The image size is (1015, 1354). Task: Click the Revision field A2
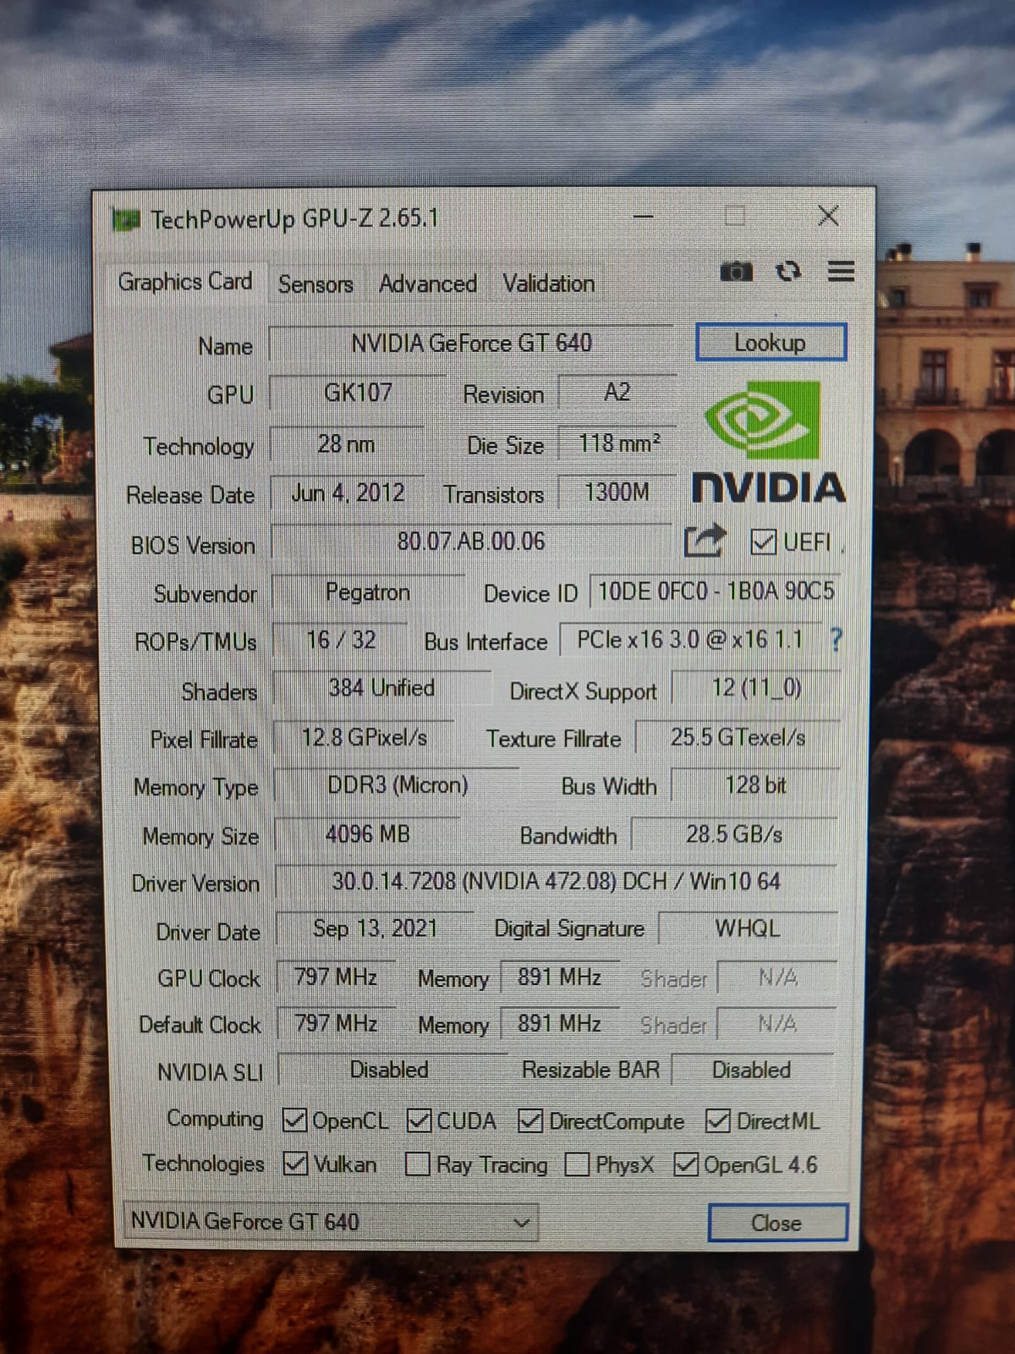[x=617, y=393]
